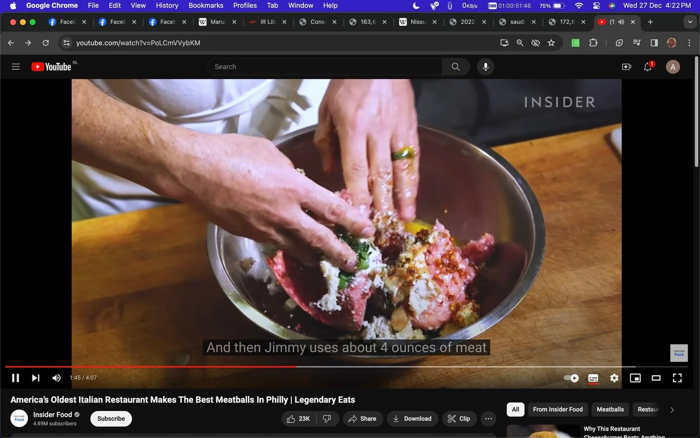Click the Share button

coord(362,418)
